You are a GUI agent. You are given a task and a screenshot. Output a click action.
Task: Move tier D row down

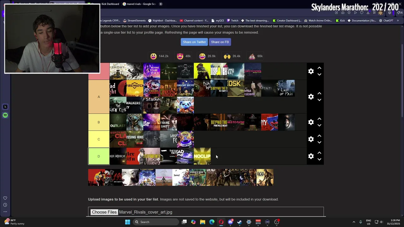319,160
